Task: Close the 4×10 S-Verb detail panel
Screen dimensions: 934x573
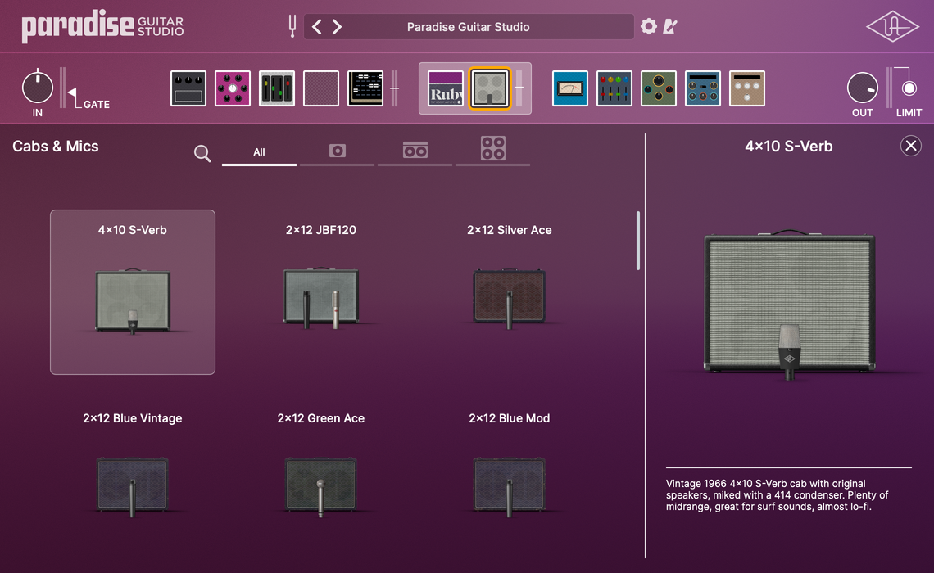Action: 910,146
